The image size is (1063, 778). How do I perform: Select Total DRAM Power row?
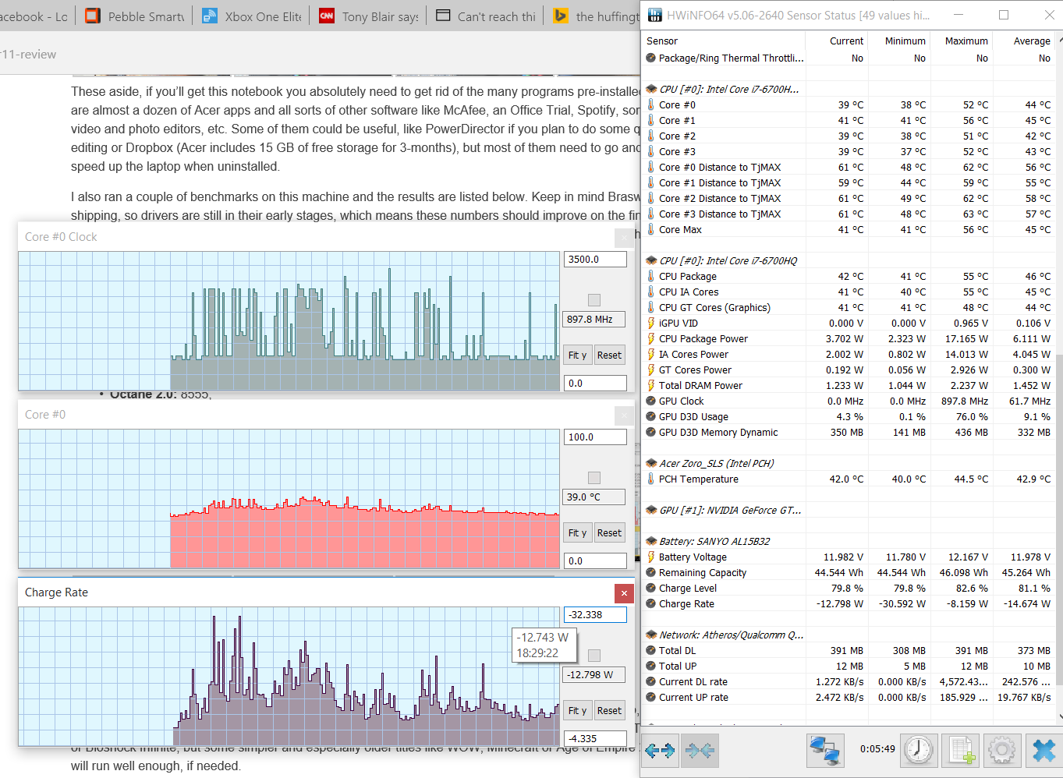(849, 385)
